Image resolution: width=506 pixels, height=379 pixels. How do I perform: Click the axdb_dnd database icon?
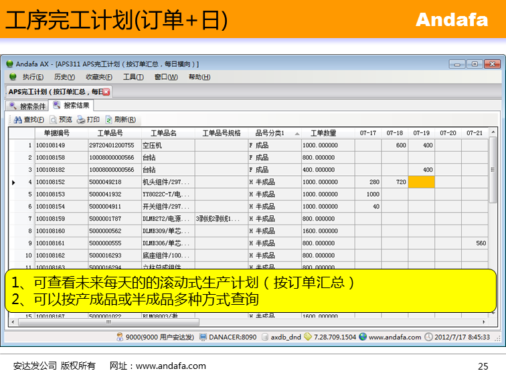pyautogui.click(x=265, y=337)
